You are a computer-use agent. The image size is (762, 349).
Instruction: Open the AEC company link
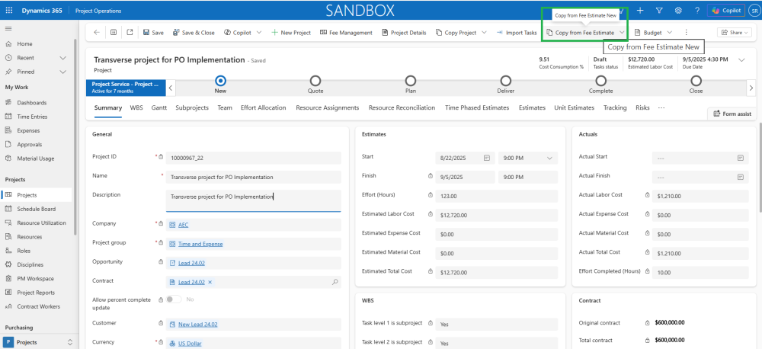(x=183, y=225)
